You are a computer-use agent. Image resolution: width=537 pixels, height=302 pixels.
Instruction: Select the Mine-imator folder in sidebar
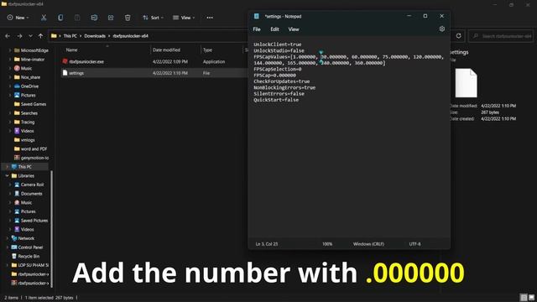33,60
